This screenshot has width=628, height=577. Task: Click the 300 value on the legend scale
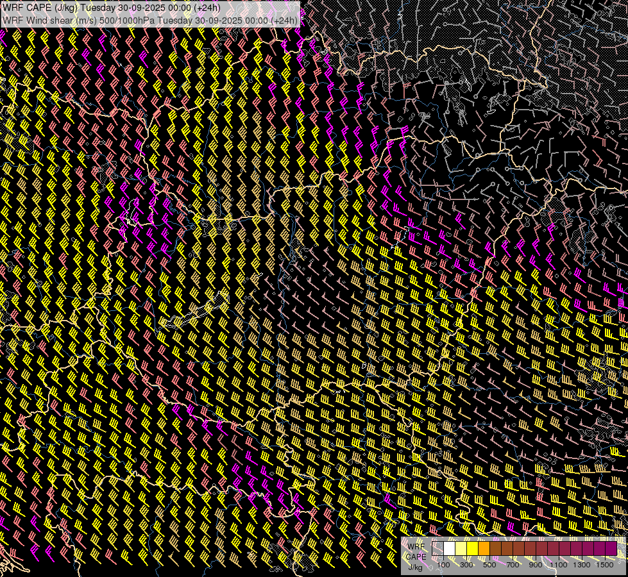[x=466, y=565]
